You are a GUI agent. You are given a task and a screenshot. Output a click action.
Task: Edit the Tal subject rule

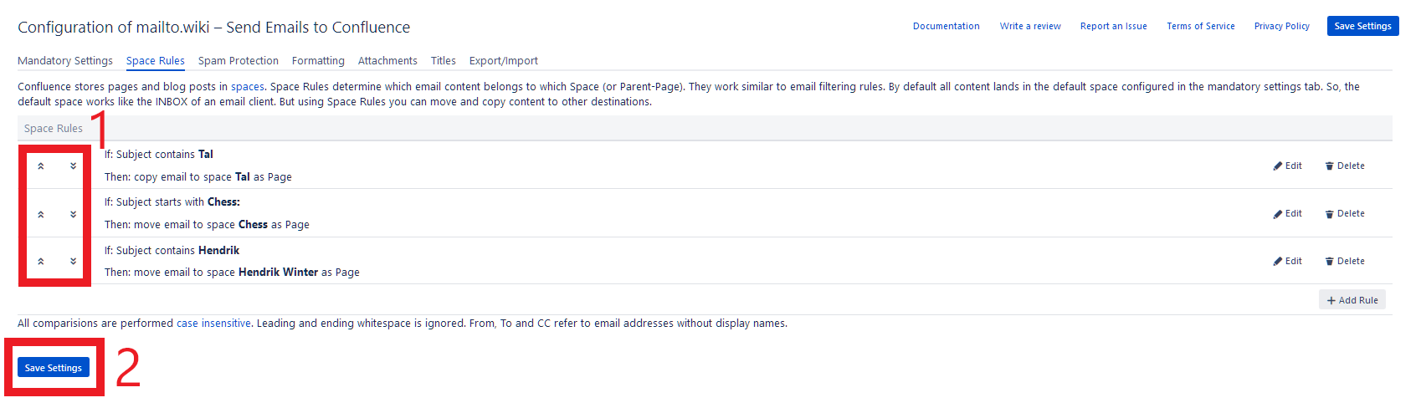point(1287,166)
